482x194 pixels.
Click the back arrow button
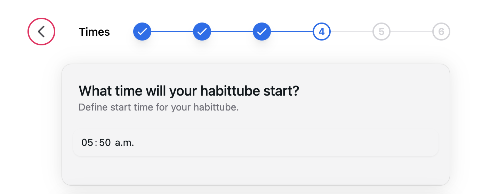click(41, 32)
